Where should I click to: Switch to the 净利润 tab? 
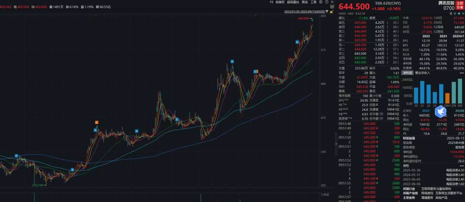click(407, 72)
